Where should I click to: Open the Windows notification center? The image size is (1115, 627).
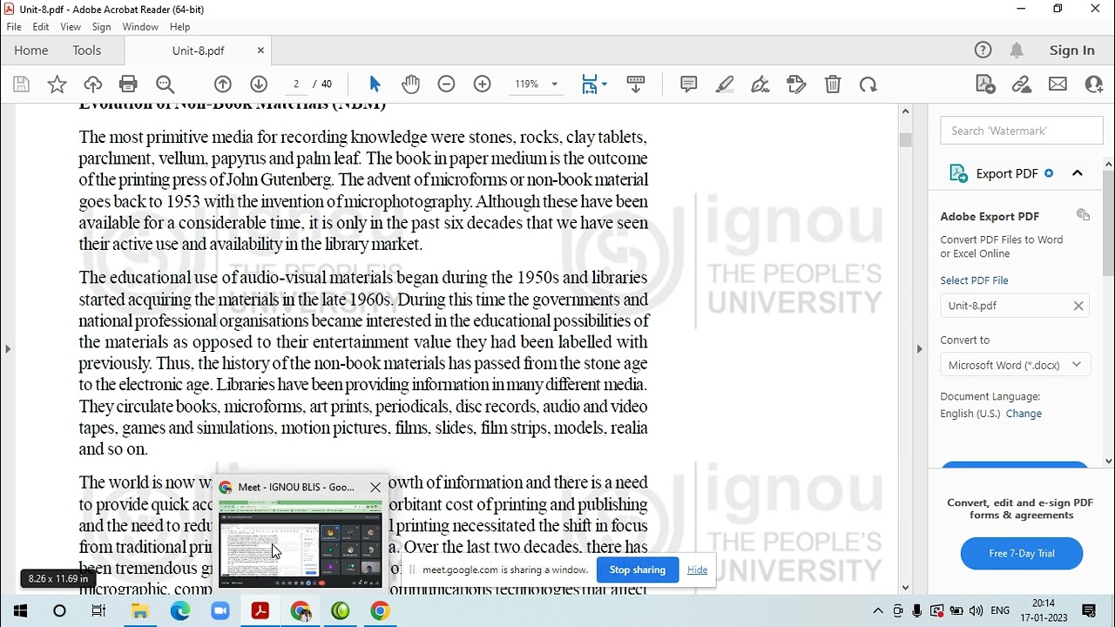coord(1089,611)
